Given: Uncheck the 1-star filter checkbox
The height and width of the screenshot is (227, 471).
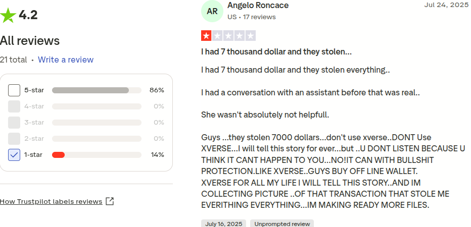Looking at the screenshot, I should (x=14, y=155).
